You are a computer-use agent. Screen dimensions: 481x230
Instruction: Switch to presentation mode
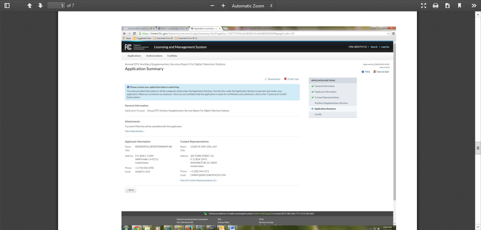(x=424, y=6)
